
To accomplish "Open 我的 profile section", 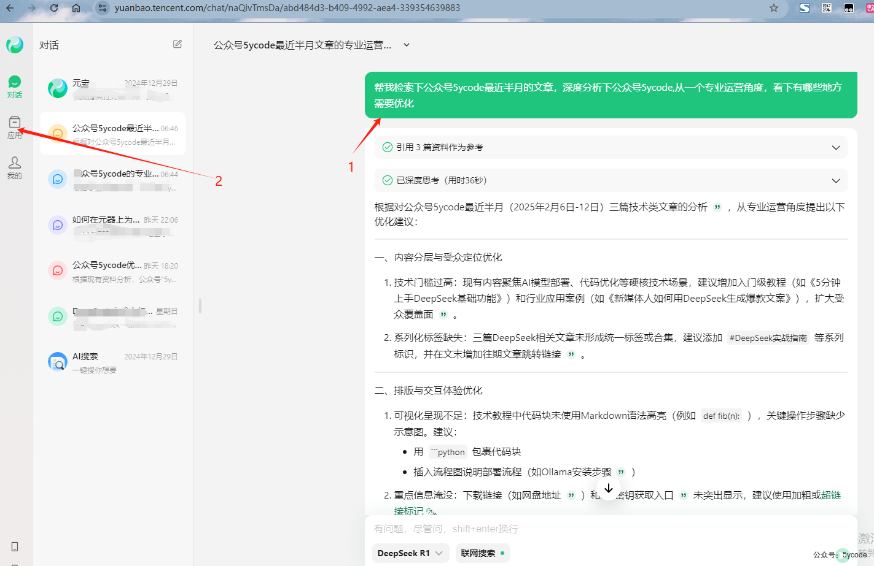I will 15,167.
